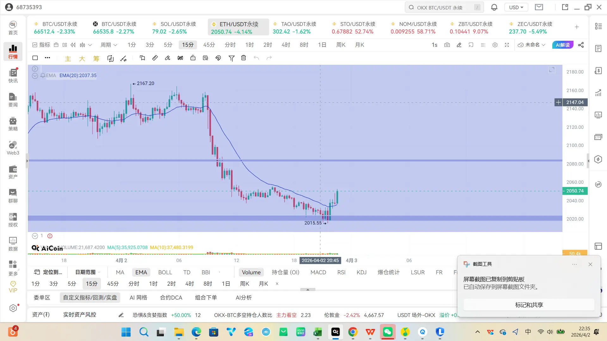The width and height of the screenshot is (607, 341).
Task: Open the 授权 authorization key icon
Action: [13, 220]
